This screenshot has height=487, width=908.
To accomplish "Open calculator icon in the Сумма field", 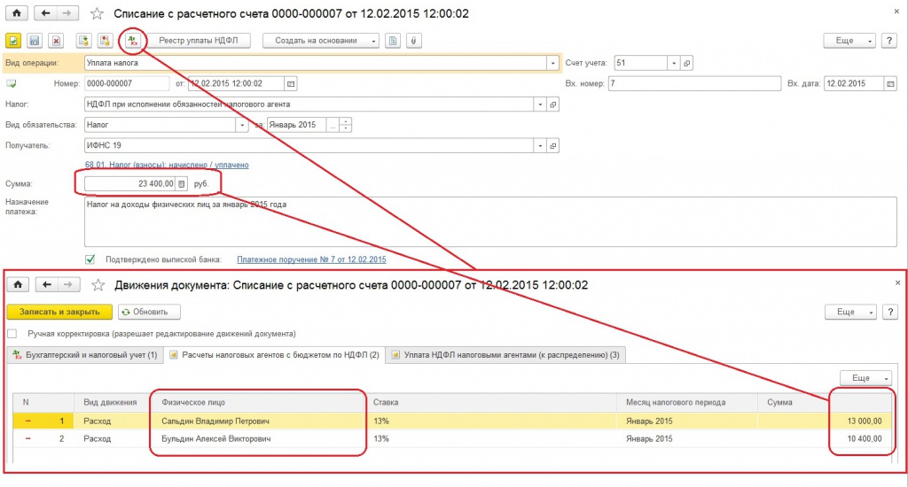I will click(181, 184).
